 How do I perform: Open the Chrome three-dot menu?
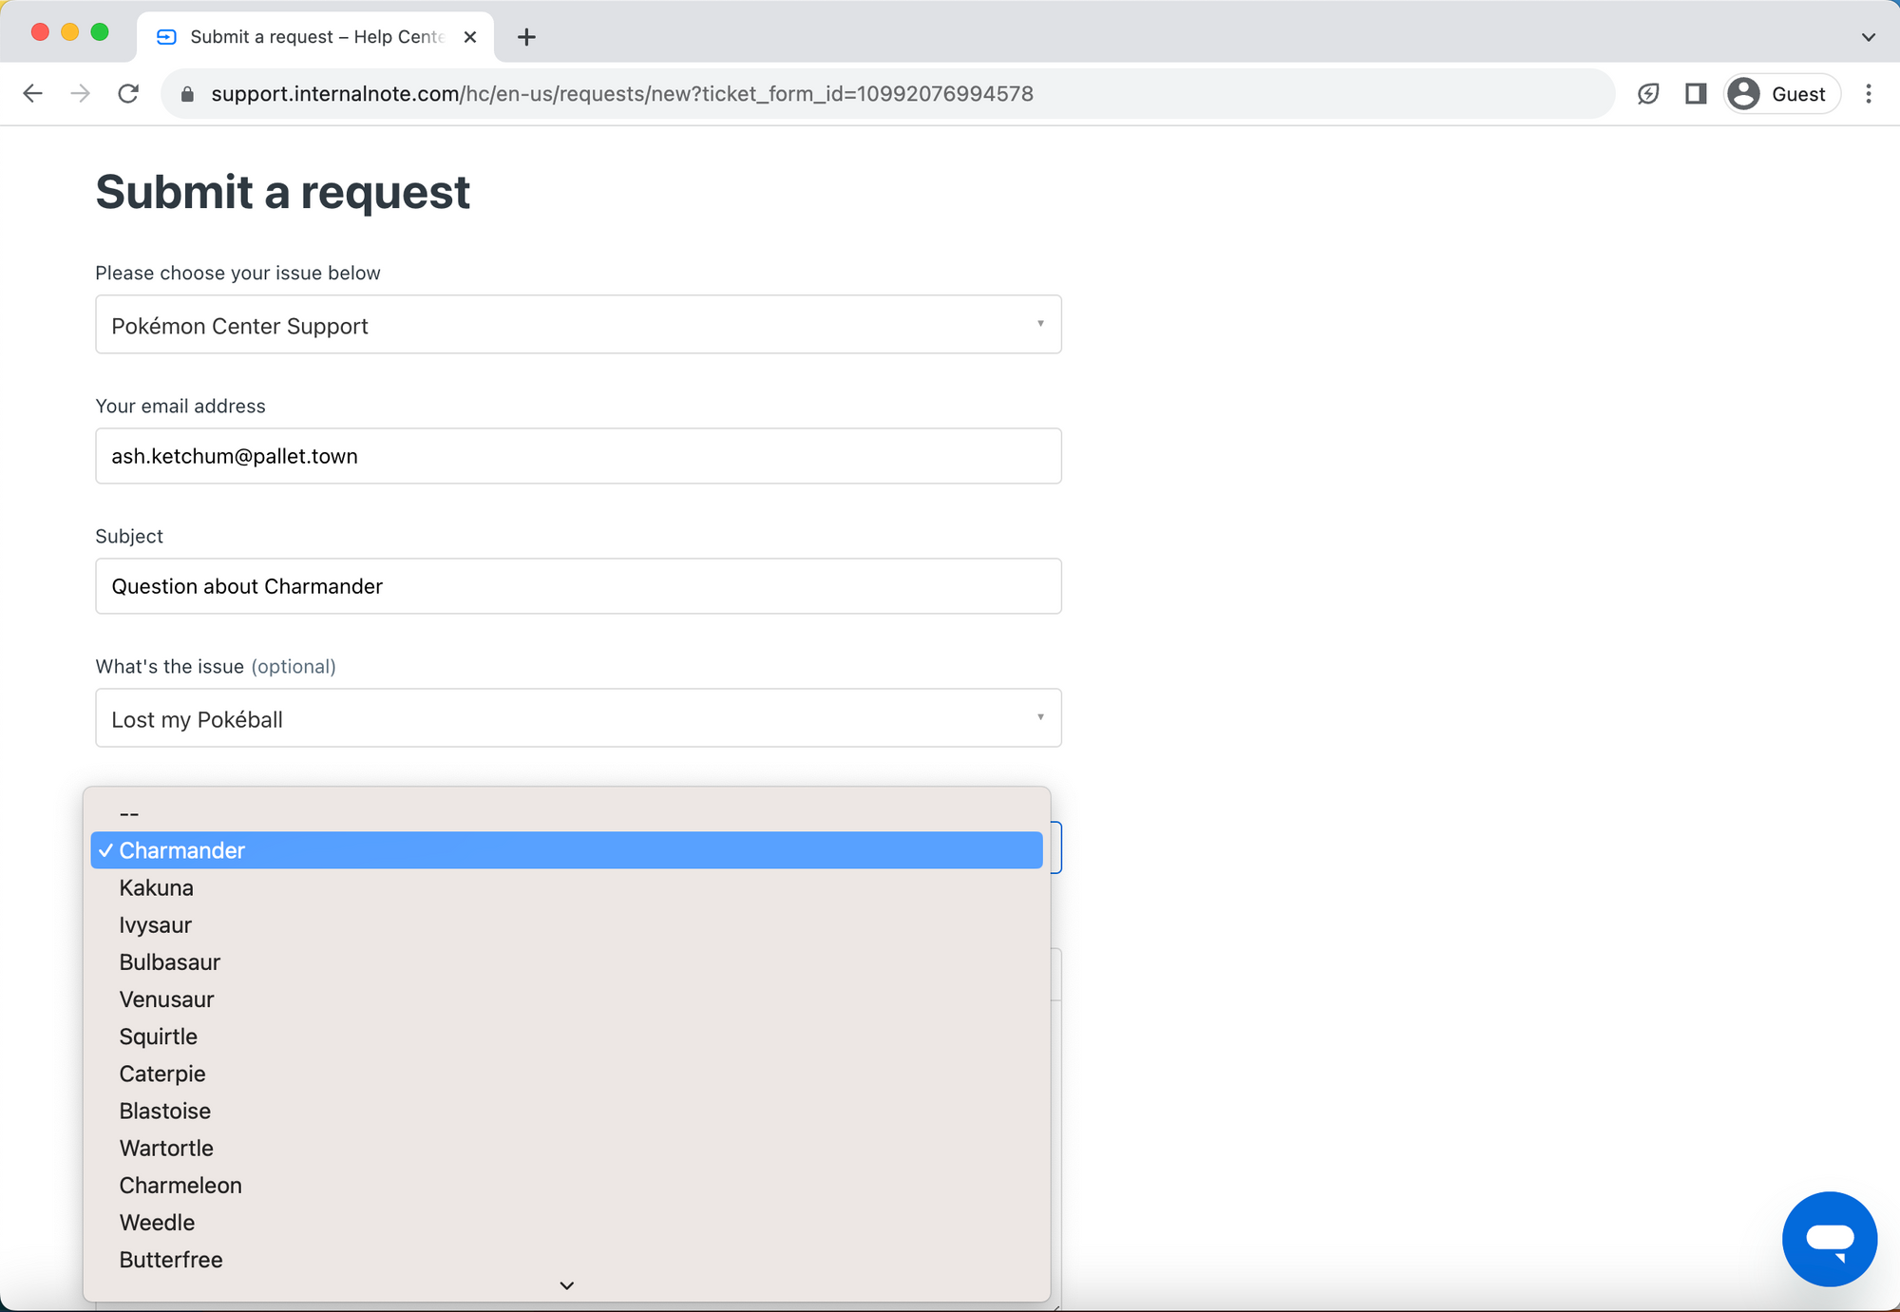pos(1868,93)
